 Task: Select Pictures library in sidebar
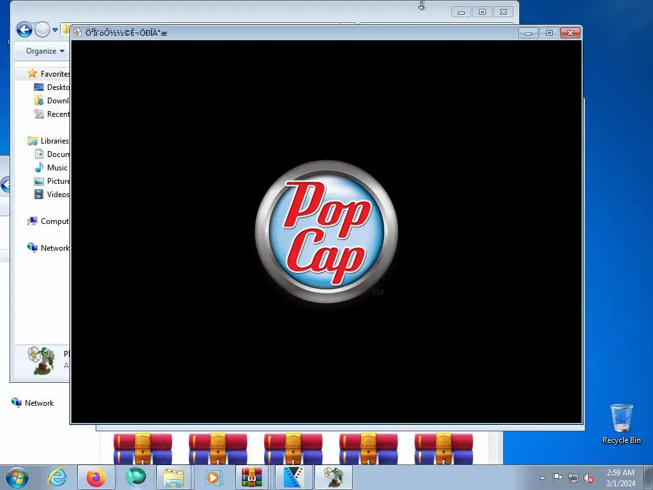(x=52, y=181)
